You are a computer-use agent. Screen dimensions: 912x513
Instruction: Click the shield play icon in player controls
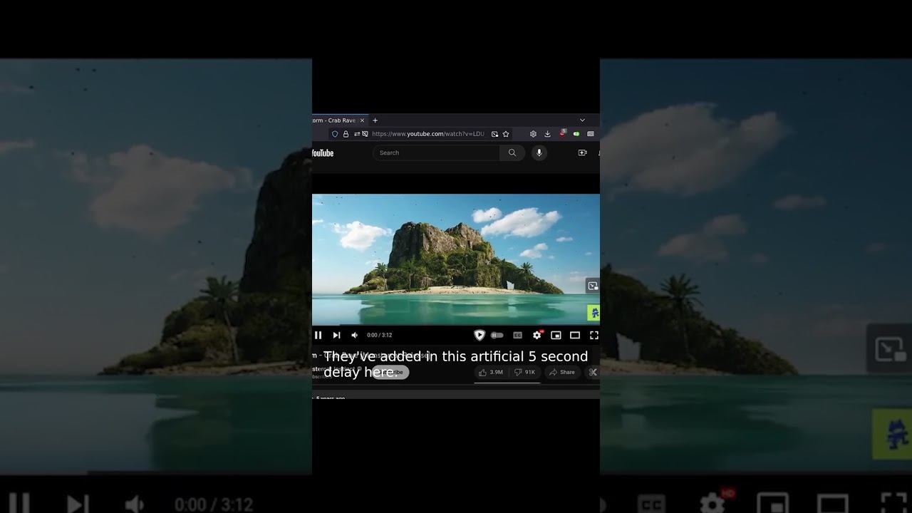[x=480, y=335]
